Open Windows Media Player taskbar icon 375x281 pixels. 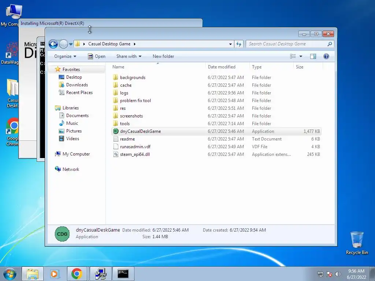click(x=55, y=274)
